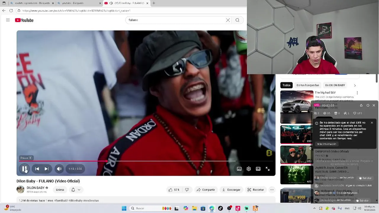
Task: Go to the YouTube home logo
Action: coord(24,20)
